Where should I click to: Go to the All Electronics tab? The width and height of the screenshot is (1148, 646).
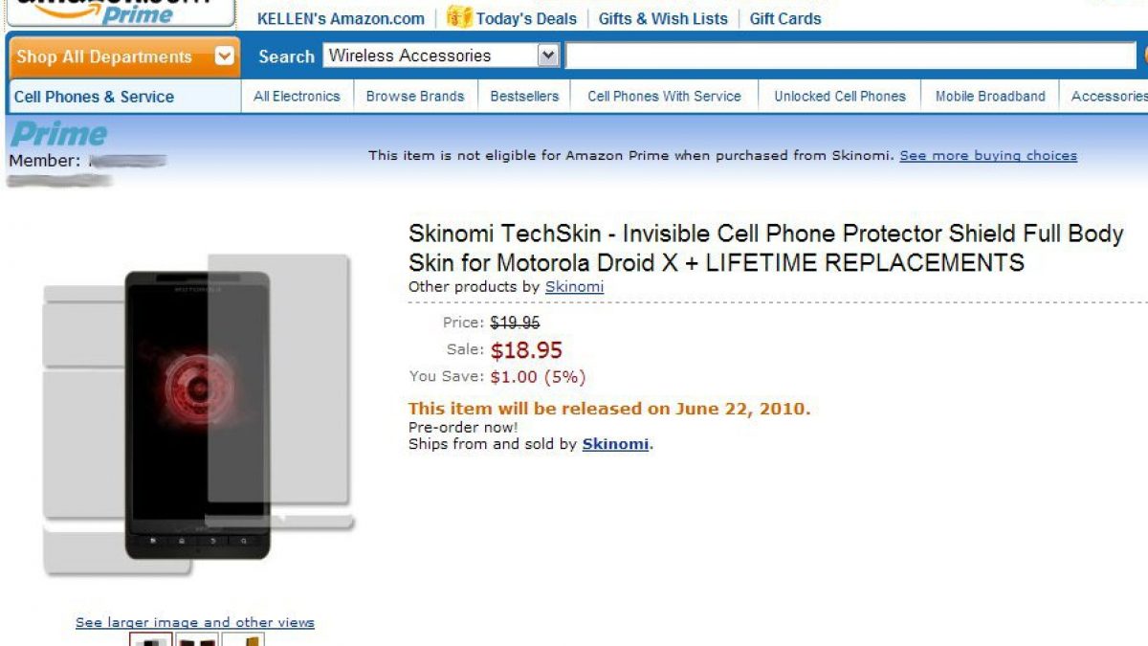point(297,97)
